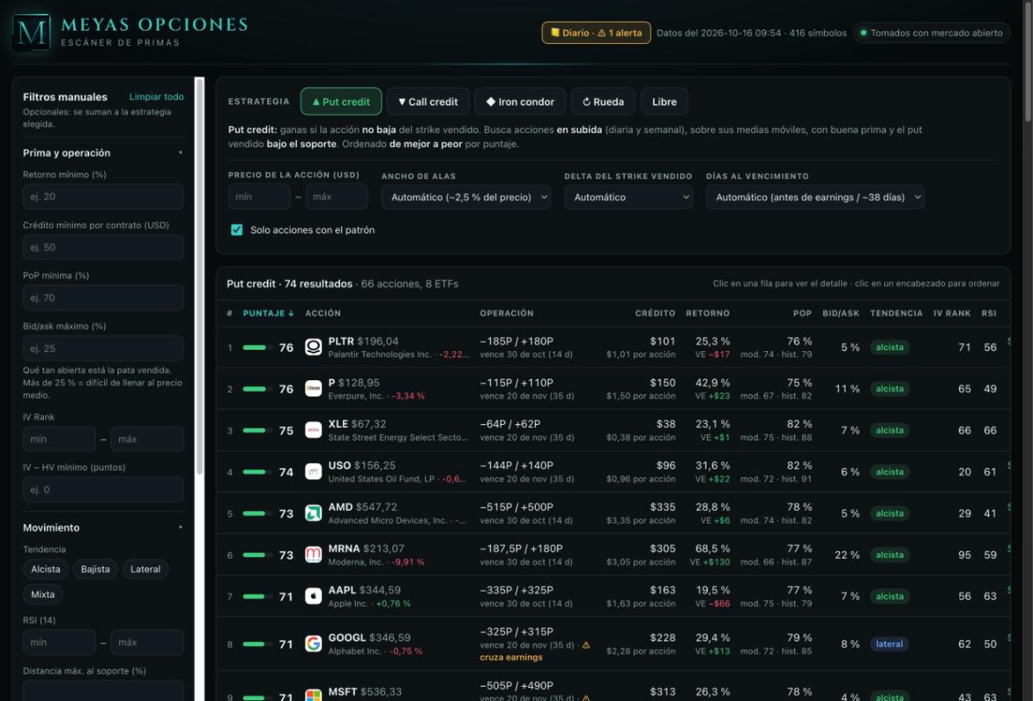Click the Alphabet GOOGL logo
Viewport: 1033px width, 701px height.
313,644
